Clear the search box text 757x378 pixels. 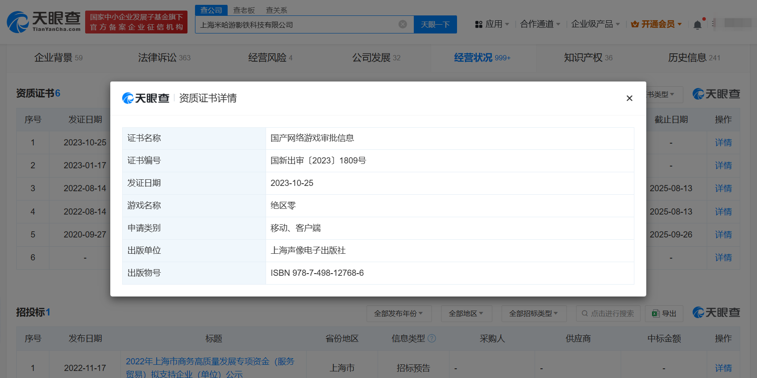pyautogui.click(x=403, y=24)
